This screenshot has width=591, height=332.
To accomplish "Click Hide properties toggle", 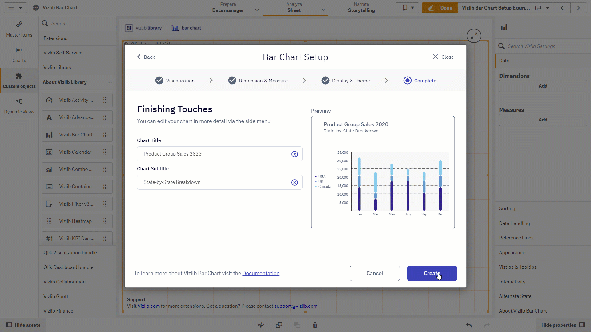I will (x=563, y=325).
